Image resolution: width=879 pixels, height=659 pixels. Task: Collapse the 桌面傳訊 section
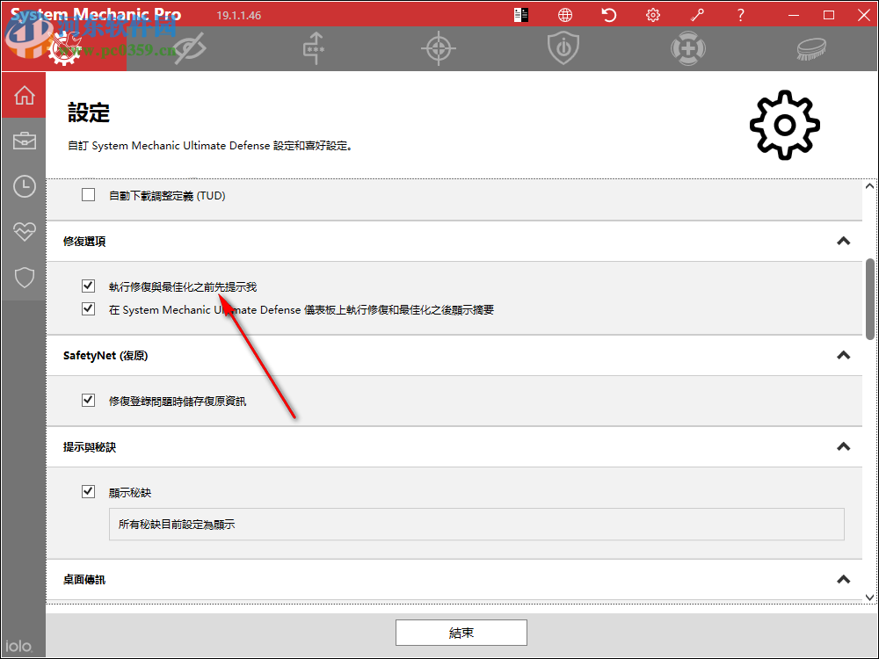(x=843, y=579)
